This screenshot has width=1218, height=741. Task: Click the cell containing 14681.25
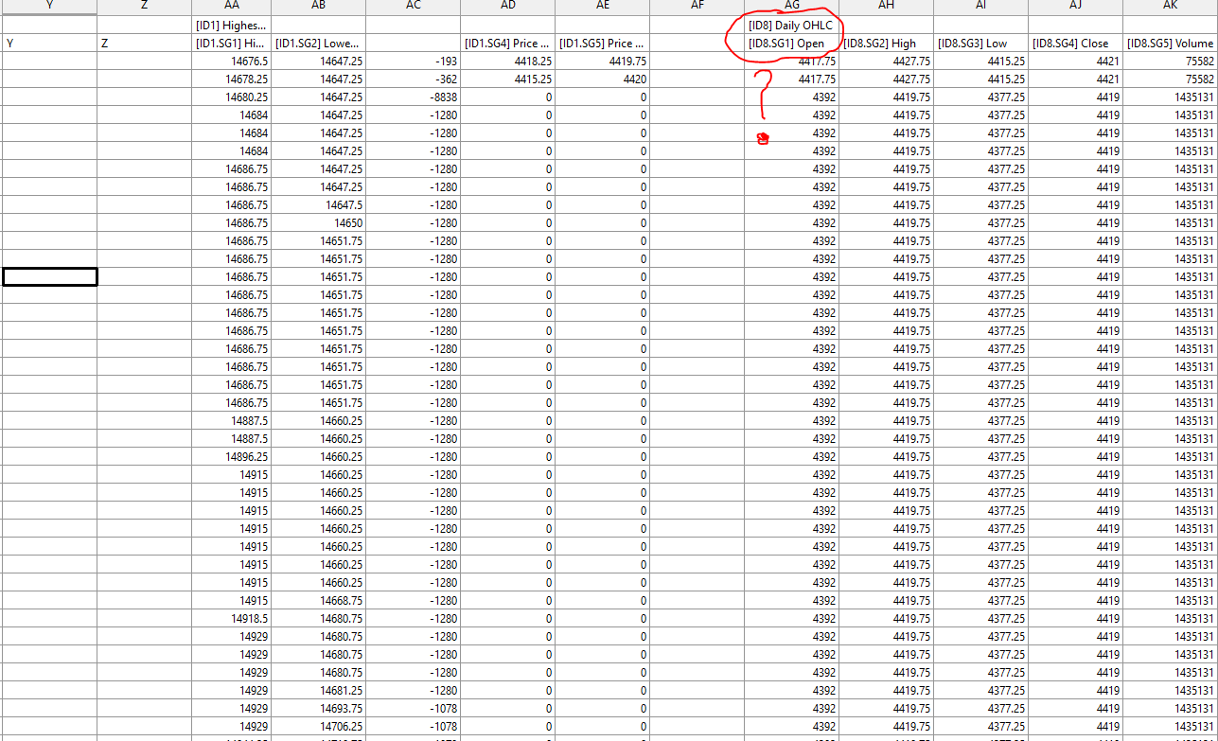(318, 691)
